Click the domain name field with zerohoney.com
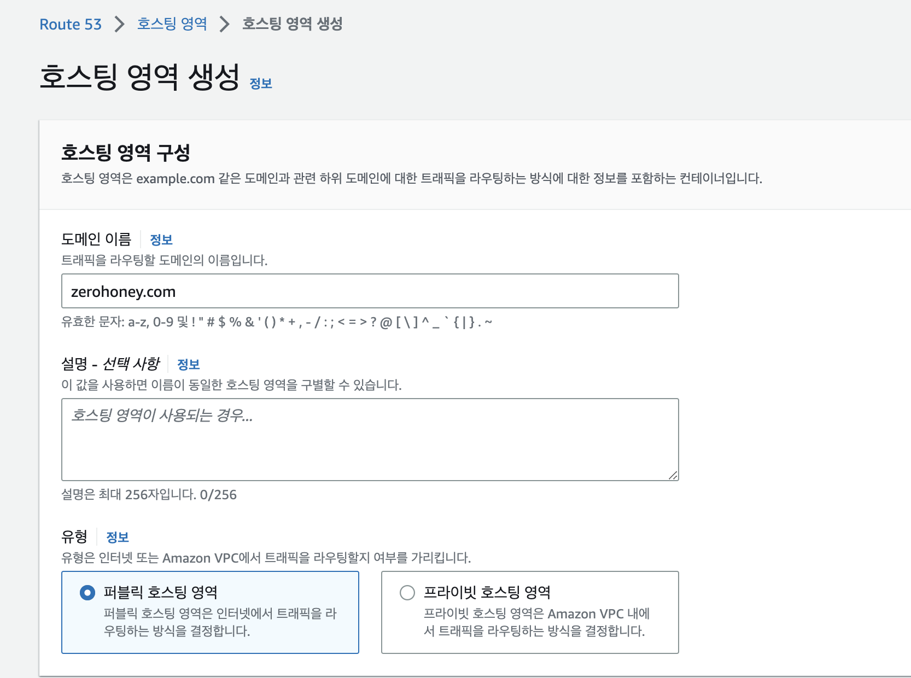This screenshot has height=678, width=911. coord(370,291)
